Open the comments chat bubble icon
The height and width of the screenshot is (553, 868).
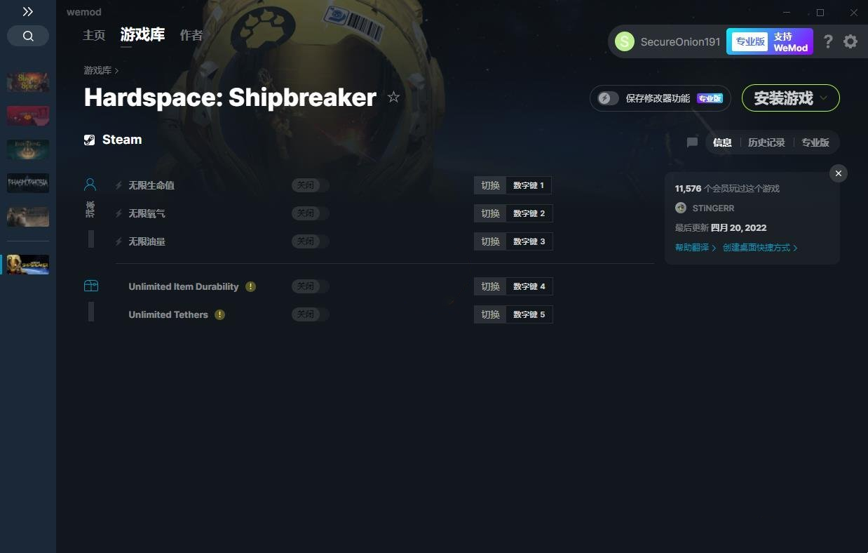(x=692, y=142)
